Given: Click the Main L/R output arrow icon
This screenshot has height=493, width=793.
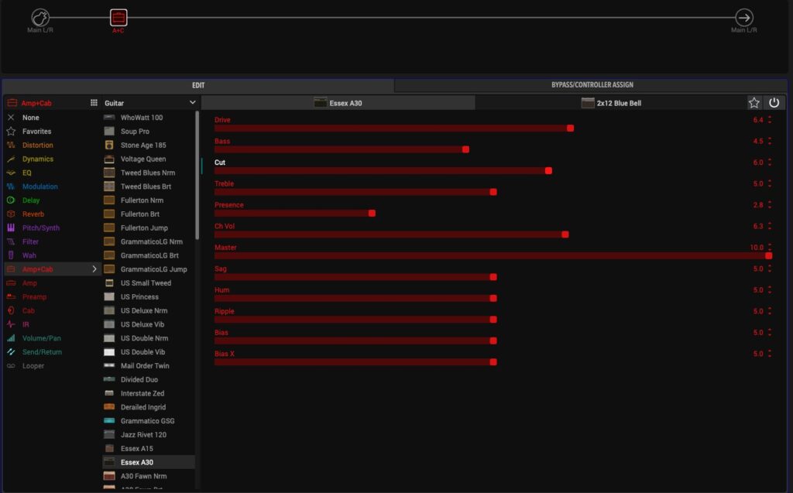Looking at the screenshot, I should pyautogui.click(x=743, y=18).
